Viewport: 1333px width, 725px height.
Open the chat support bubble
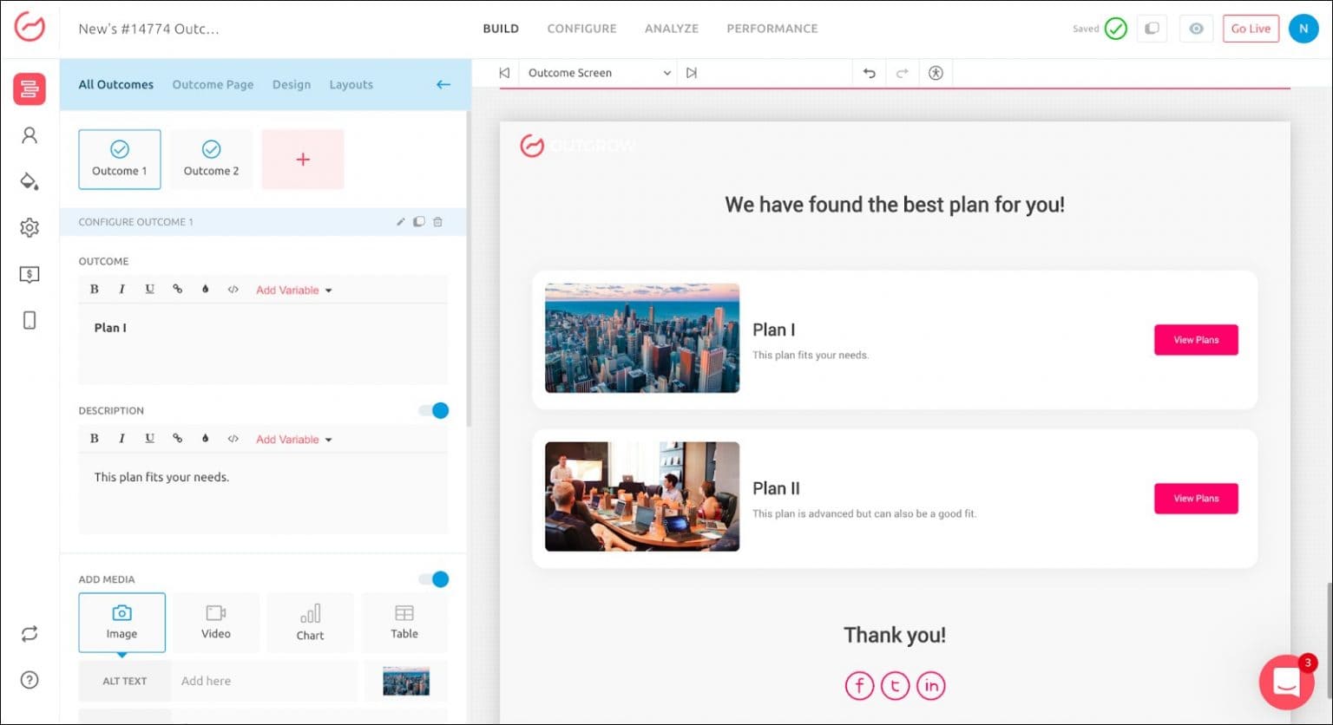coord(1286,683)
